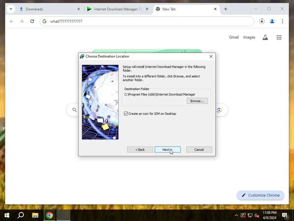Click the security tray icon with red dot

(243, 215)
